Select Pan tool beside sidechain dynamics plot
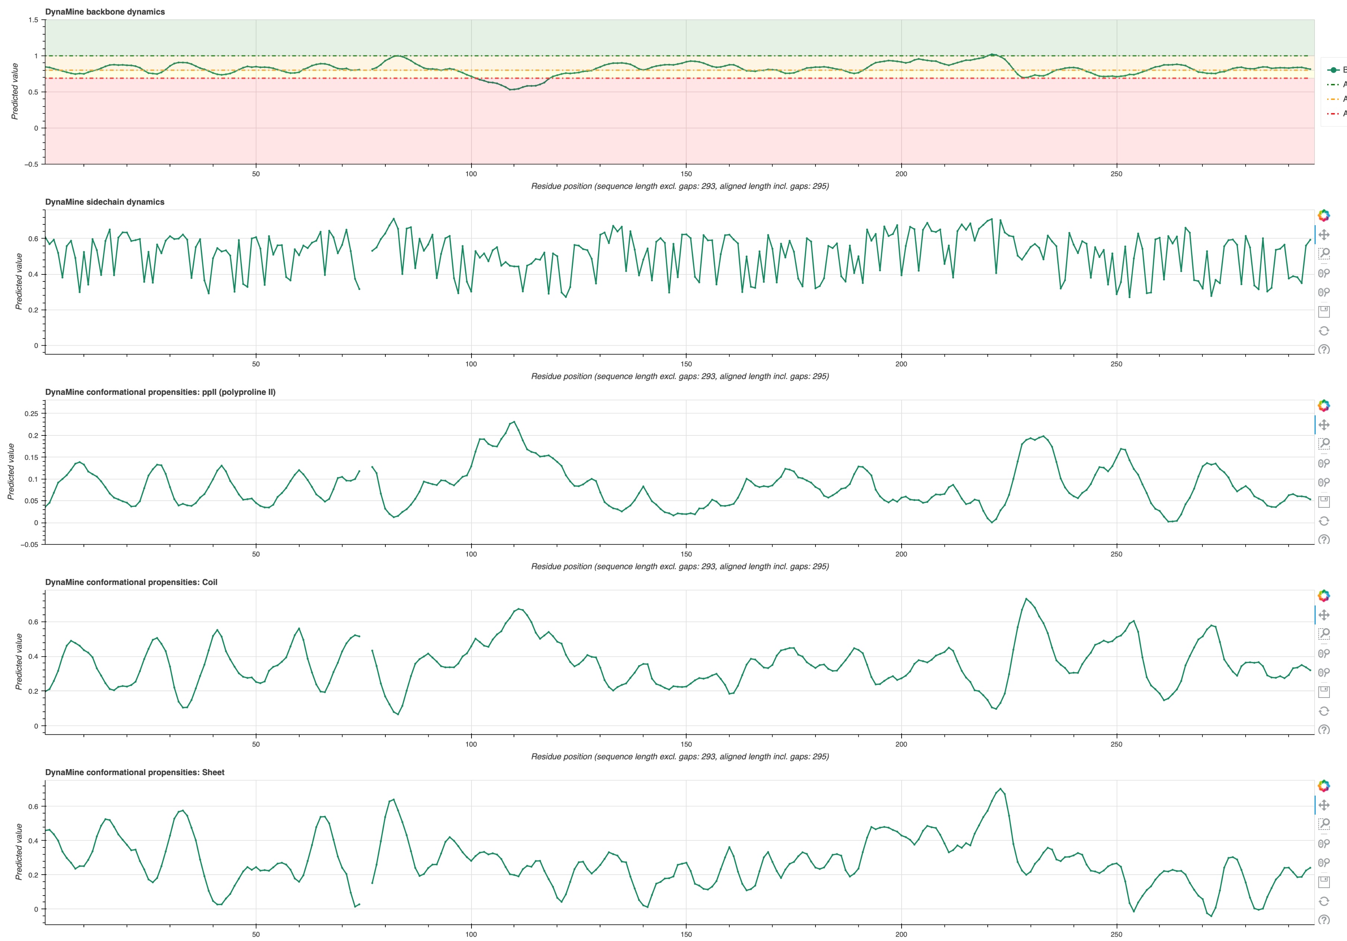 1324,235
